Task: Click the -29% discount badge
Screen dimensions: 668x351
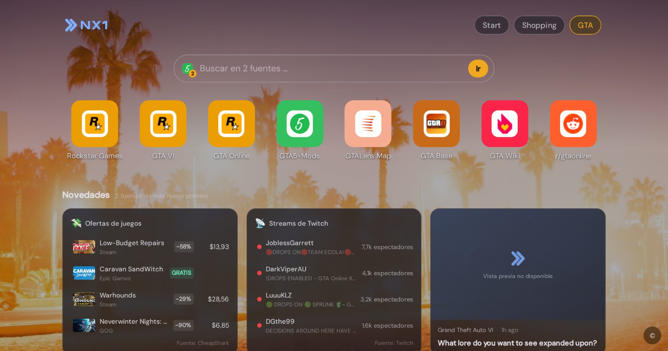Action: (x=183, y=299)
